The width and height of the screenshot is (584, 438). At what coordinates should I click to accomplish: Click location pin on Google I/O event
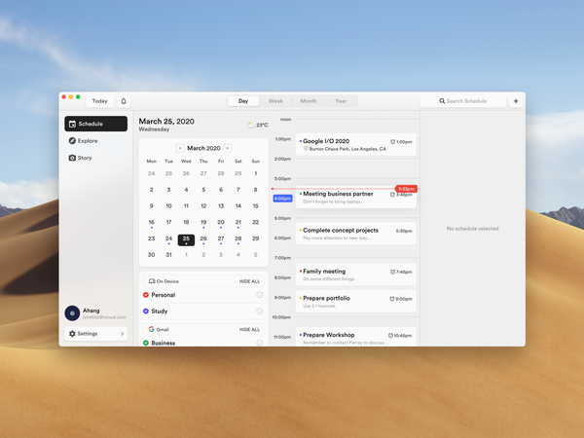pyautogui.click(x=306, y=149)
